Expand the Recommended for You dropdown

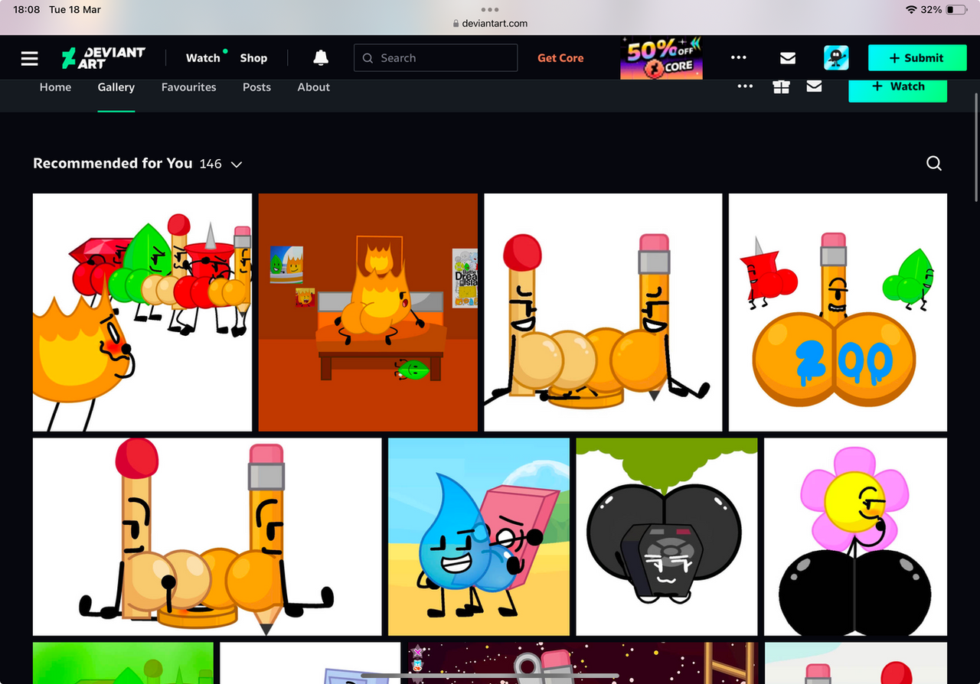(237, 164)
